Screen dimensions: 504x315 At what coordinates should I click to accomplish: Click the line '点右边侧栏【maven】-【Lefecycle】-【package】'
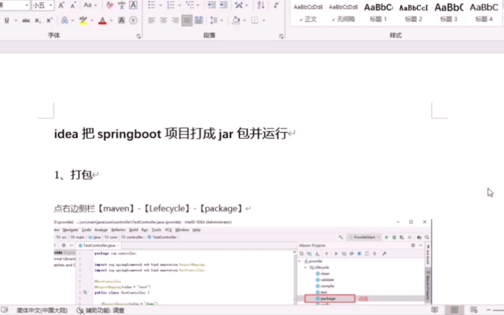[148, 209]
